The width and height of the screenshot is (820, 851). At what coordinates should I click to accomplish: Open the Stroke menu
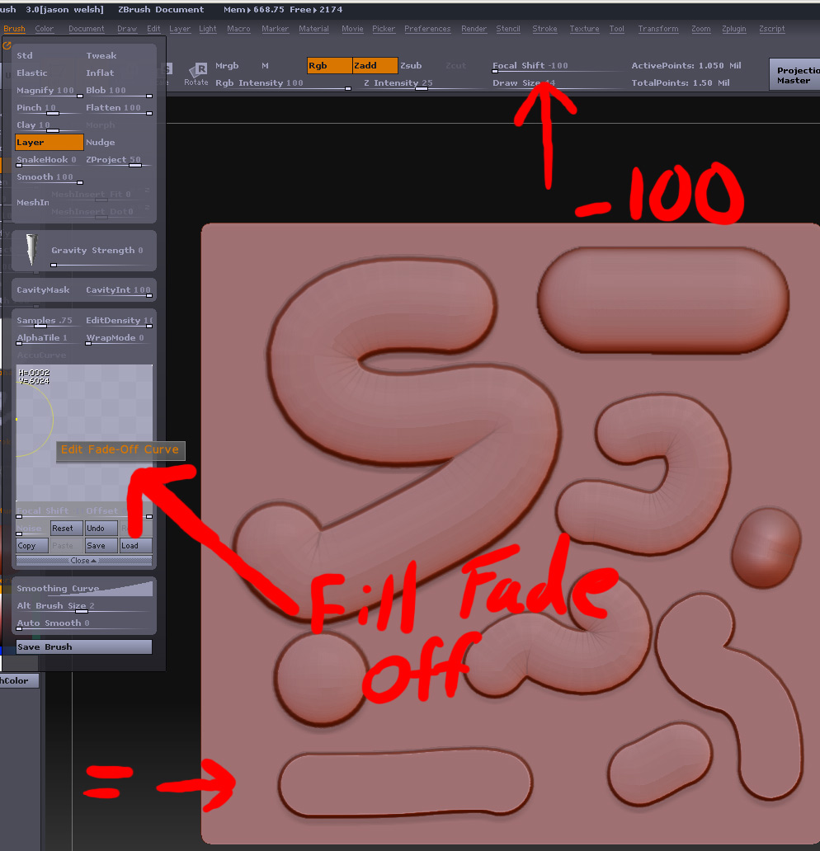tap(544, 29)
